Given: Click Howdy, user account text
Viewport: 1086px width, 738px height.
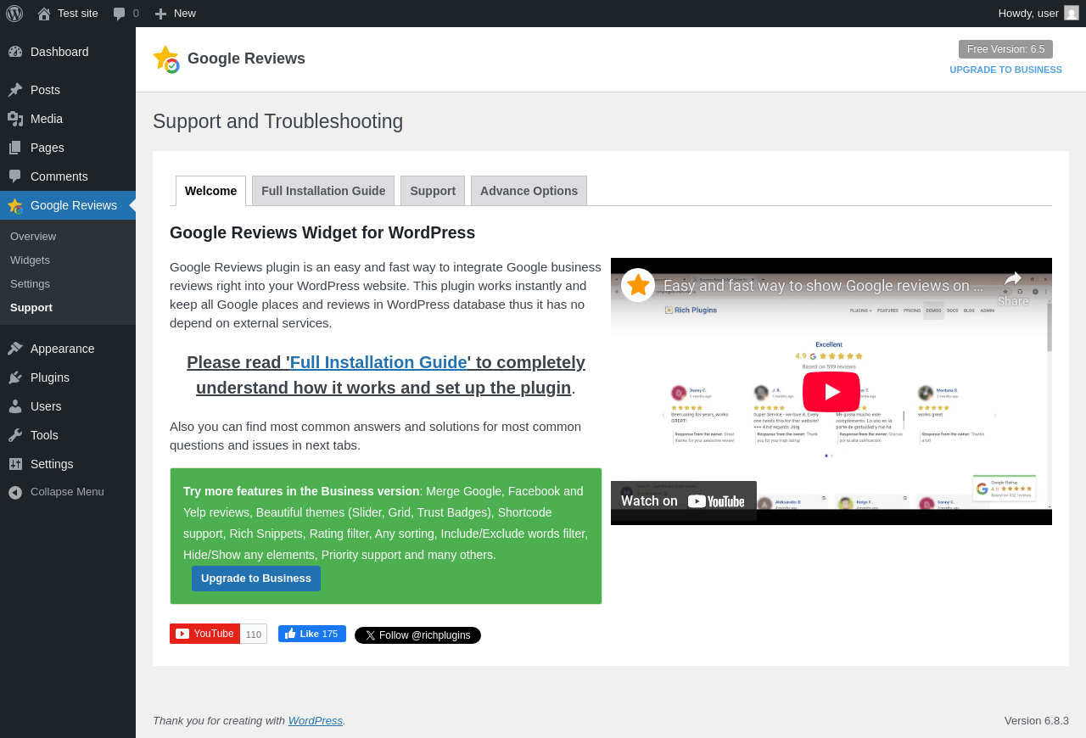Looking at the screenshot, I should click(x=1028, y=14).
